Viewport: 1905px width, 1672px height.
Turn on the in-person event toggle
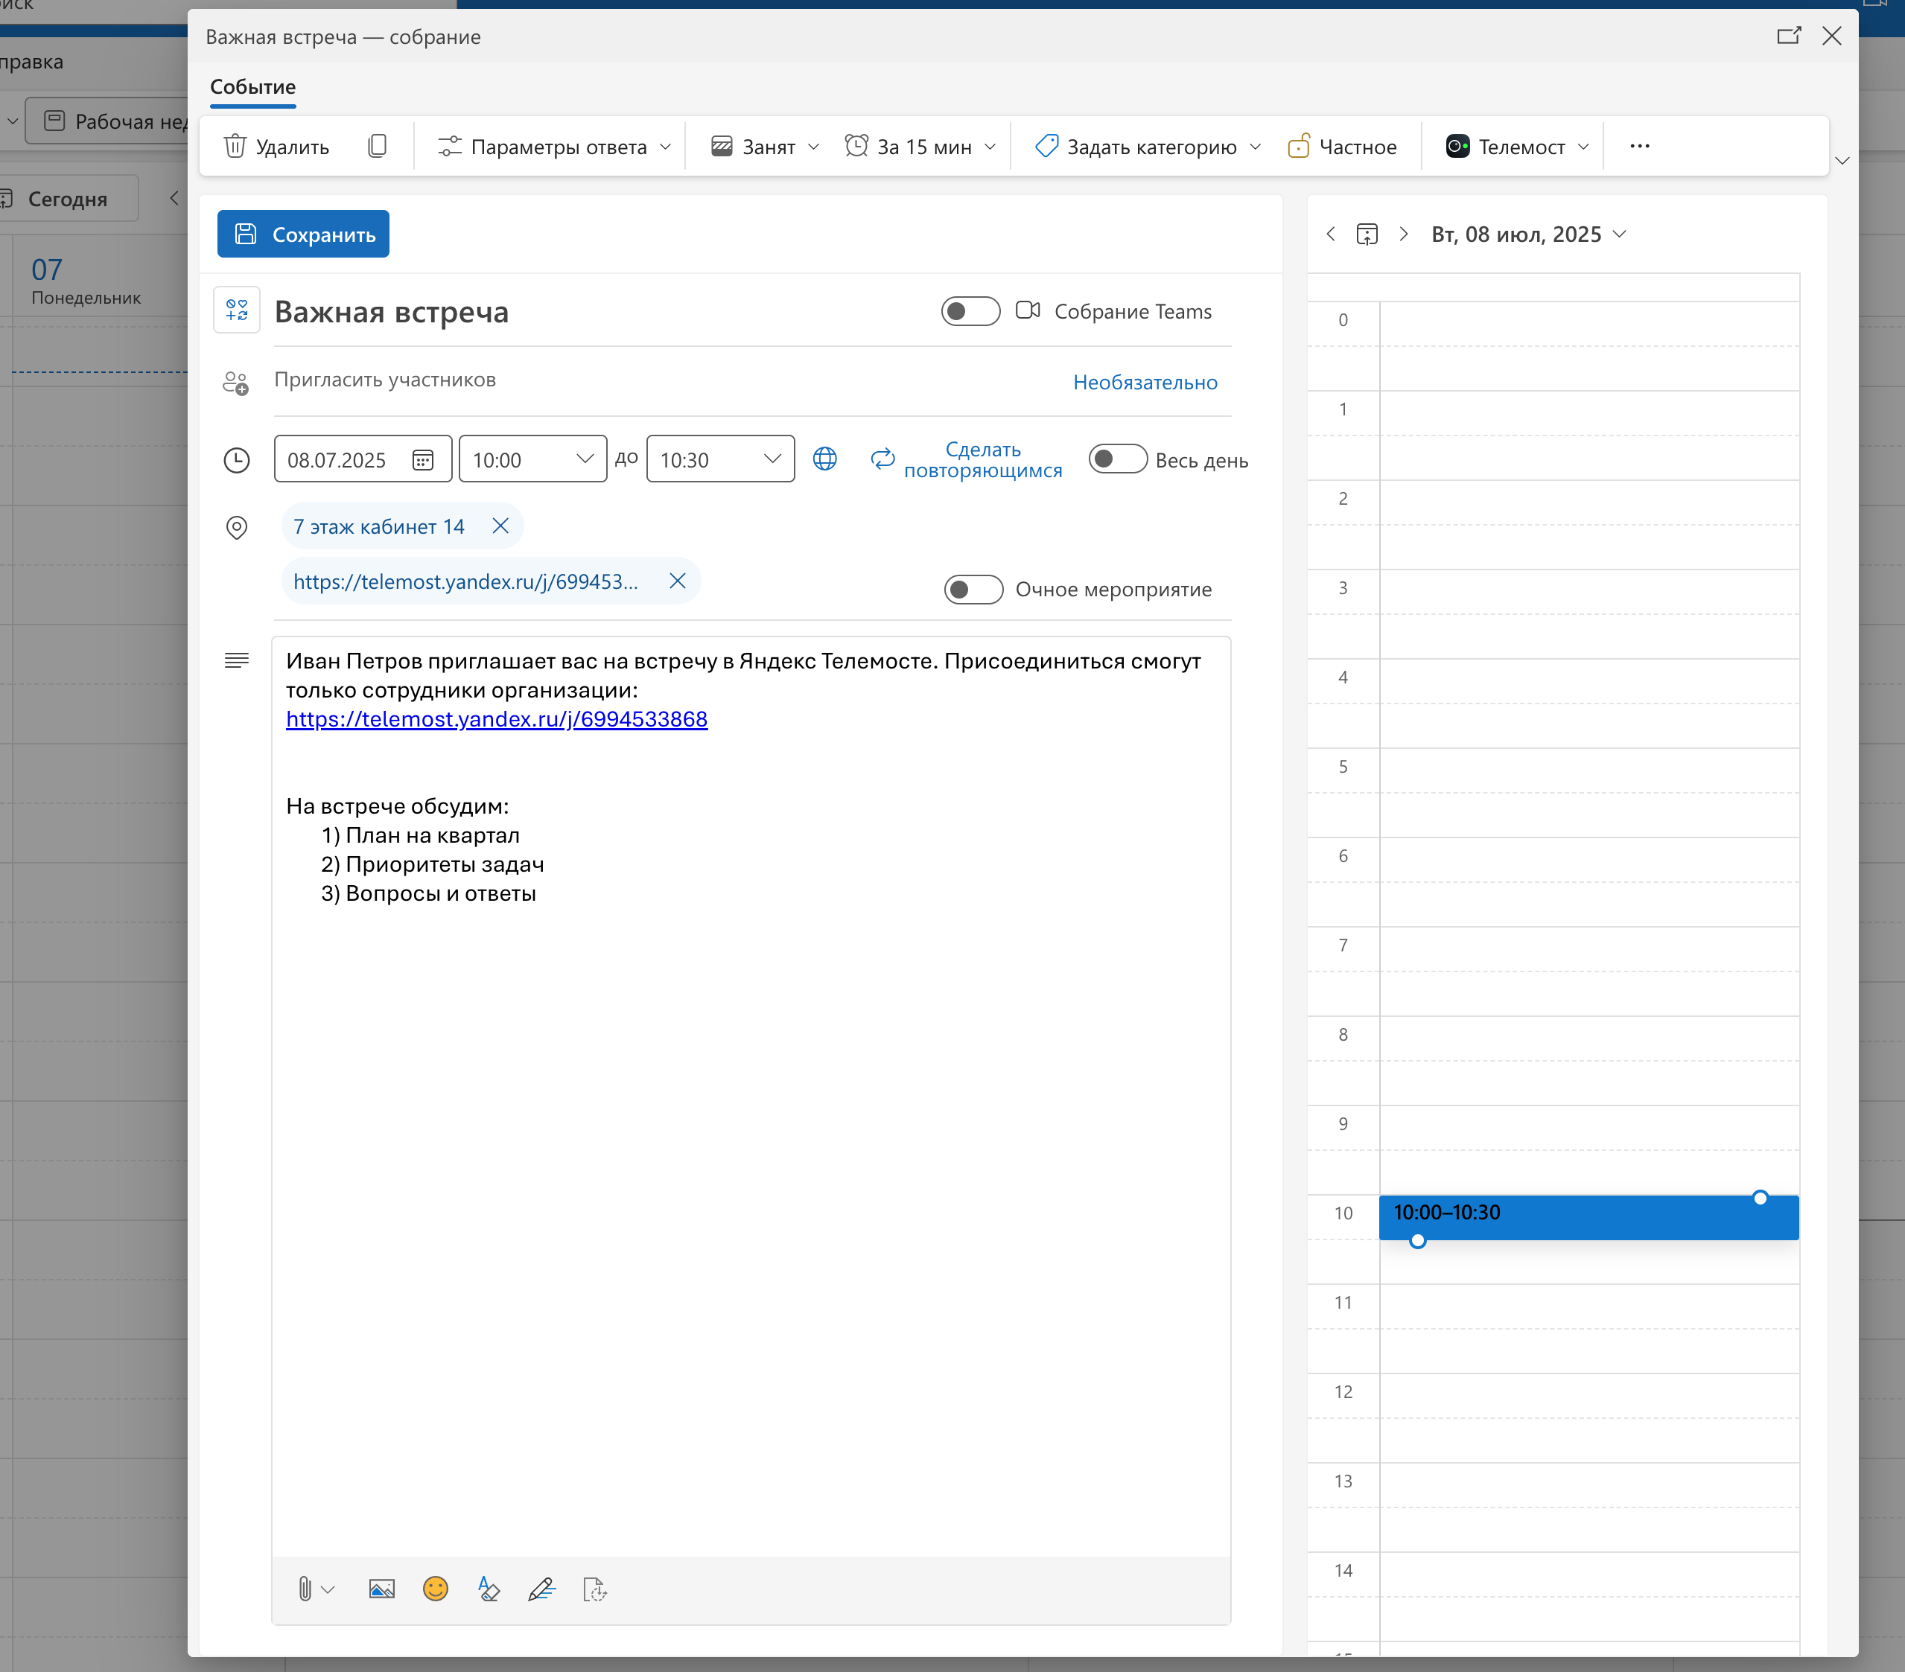coord(973,590)
